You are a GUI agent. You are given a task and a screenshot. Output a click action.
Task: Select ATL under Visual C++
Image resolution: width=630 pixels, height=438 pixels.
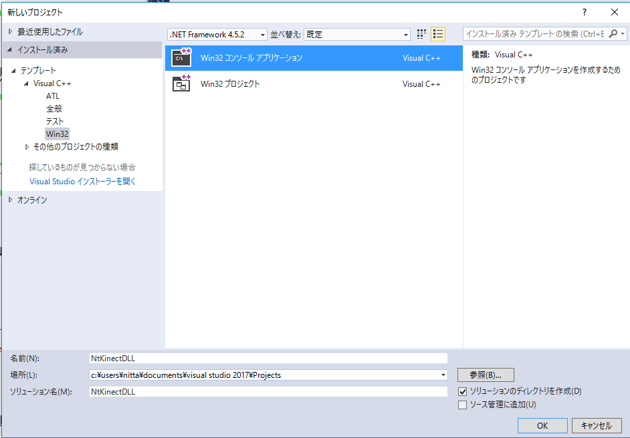(x=53, y=96)
